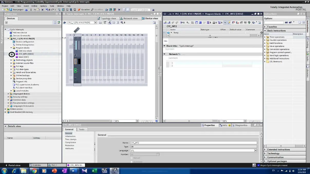Click the Instructions search input field

[274, 23]
